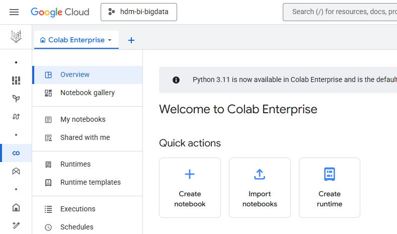Screen dimensions: 397x234
Task: Select the Colab Enterprise tab
Action: click(76, 40)
